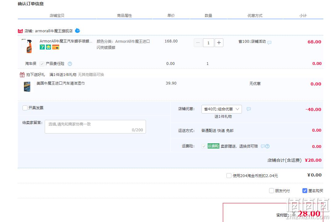Viewport: 332px width, 222px height.
Task: Click the green shield guarantee badge
Action: click(48, 47)
